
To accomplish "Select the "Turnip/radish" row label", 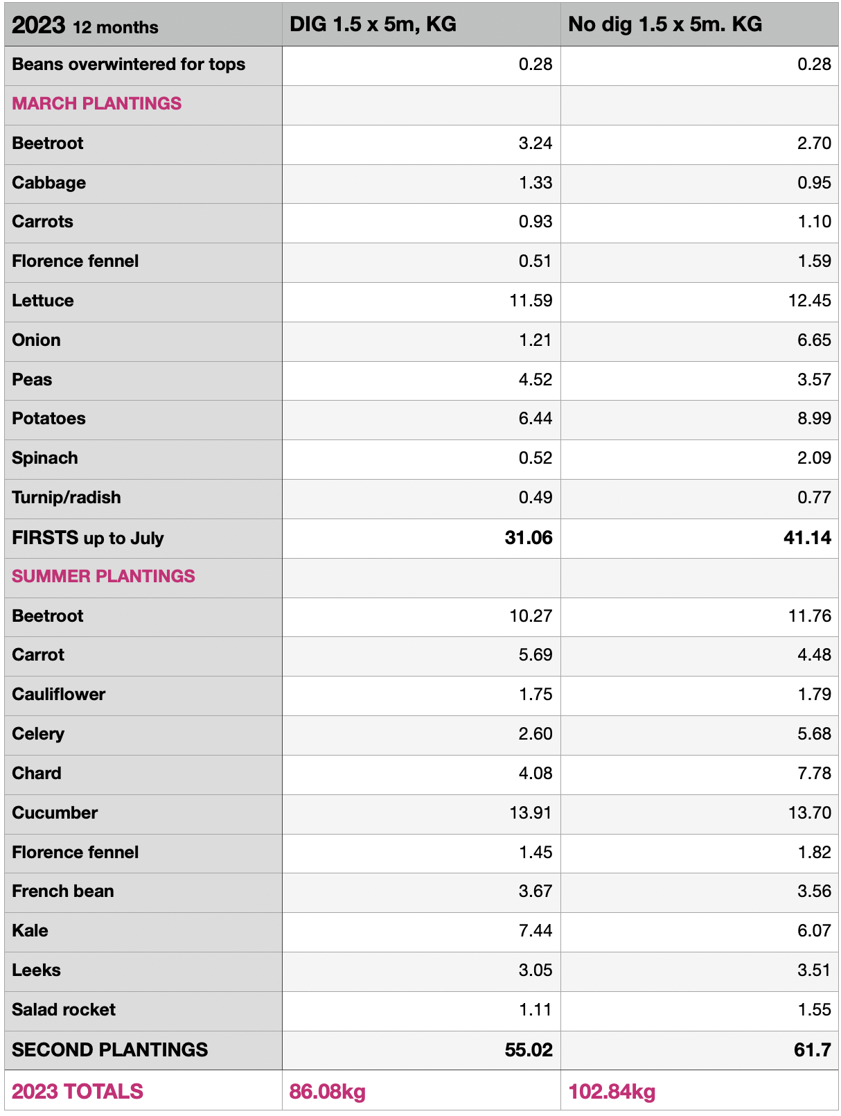I will point(67,498).
